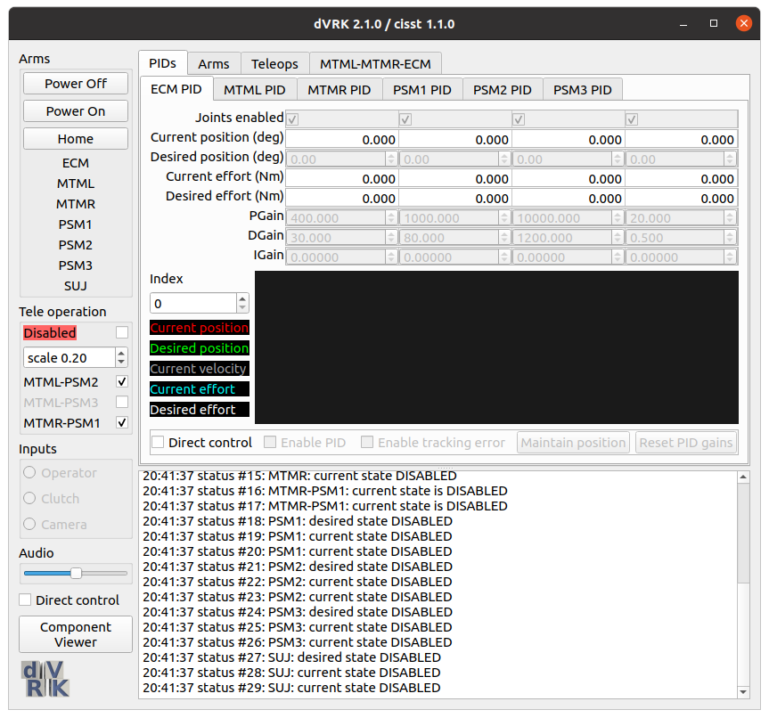Click the teleop scale spinbox arrows
The image size is (769, 718).
tap(121, 357)
